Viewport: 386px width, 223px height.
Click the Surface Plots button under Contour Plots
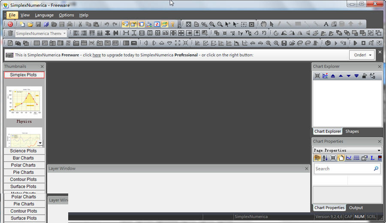tap(24, 187)
